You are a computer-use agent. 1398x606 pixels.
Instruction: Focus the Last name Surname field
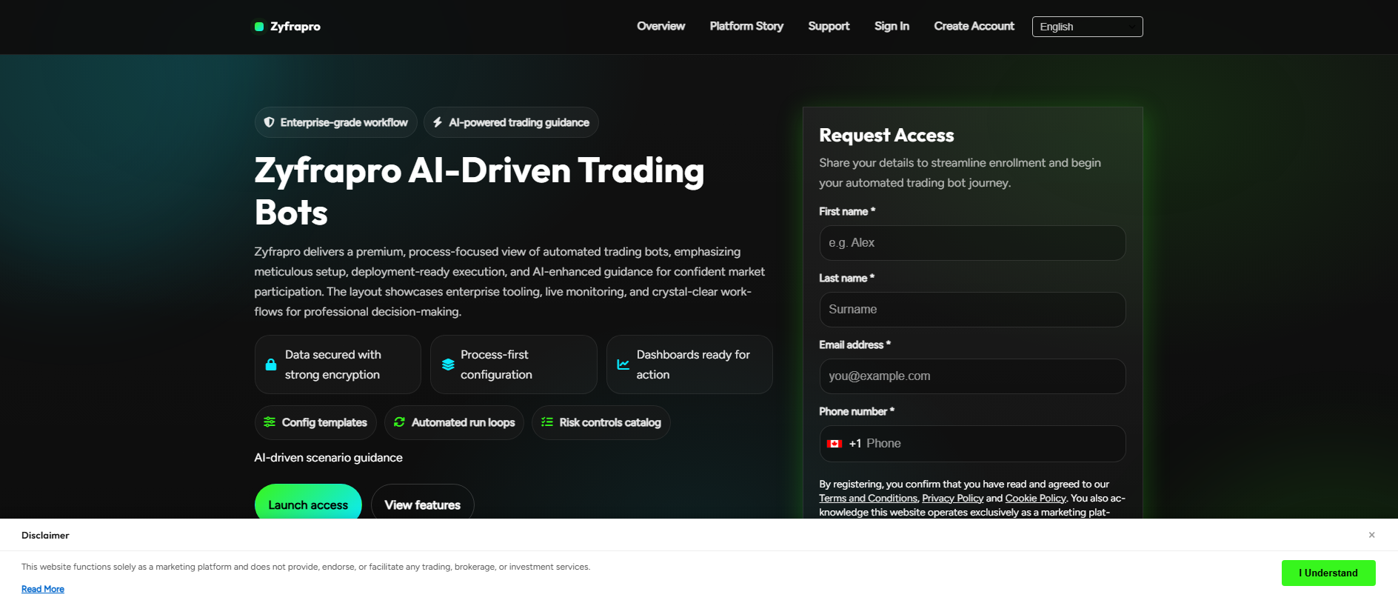(972, 310)
